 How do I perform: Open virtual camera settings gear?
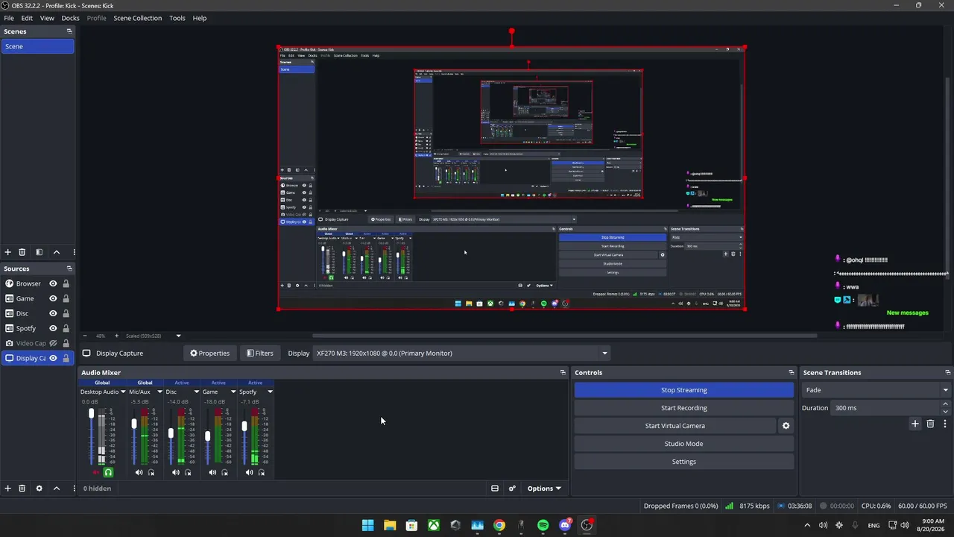[x=786, y=426]
